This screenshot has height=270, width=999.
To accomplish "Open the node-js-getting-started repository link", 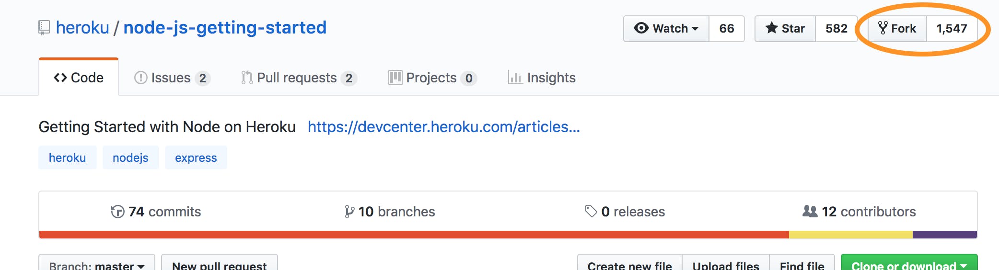I will click(225, 28).
